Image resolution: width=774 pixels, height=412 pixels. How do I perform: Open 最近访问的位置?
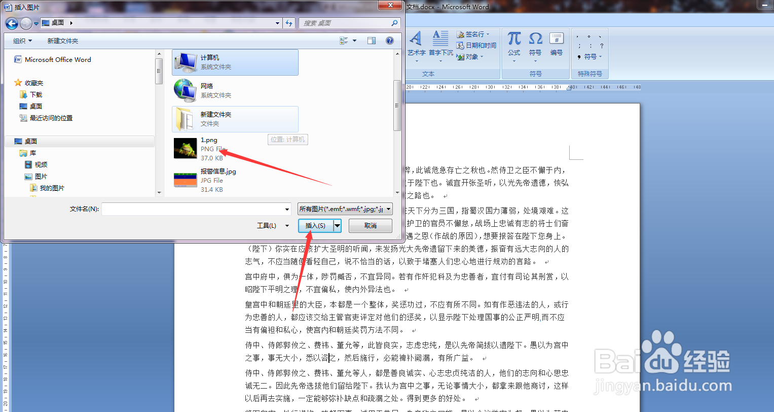pyautogui.click(x=46, y=118)
